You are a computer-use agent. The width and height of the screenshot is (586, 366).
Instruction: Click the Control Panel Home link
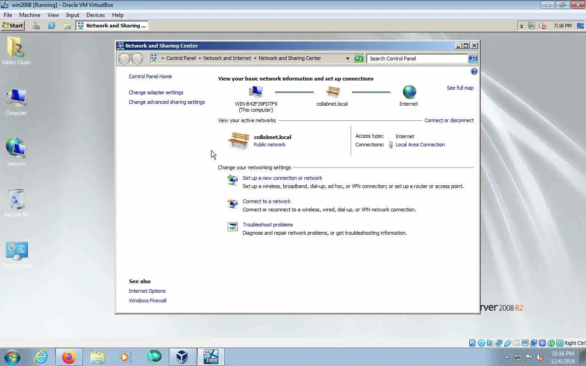(150, 76)
